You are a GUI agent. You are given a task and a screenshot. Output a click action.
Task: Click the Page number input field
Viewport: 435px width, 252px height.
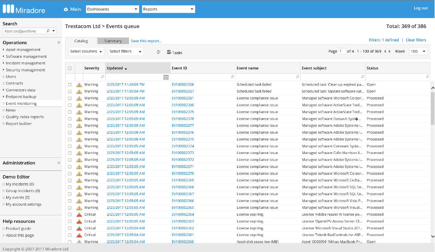point(342,51)
